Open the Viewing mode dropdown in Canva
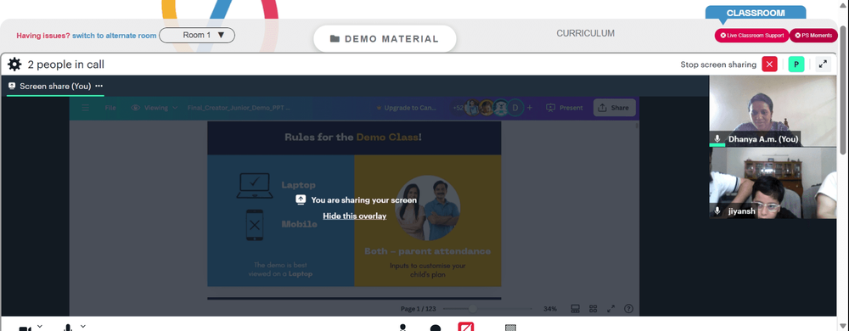The height and width of the screenshot is (331, 849). click(155, 108)
